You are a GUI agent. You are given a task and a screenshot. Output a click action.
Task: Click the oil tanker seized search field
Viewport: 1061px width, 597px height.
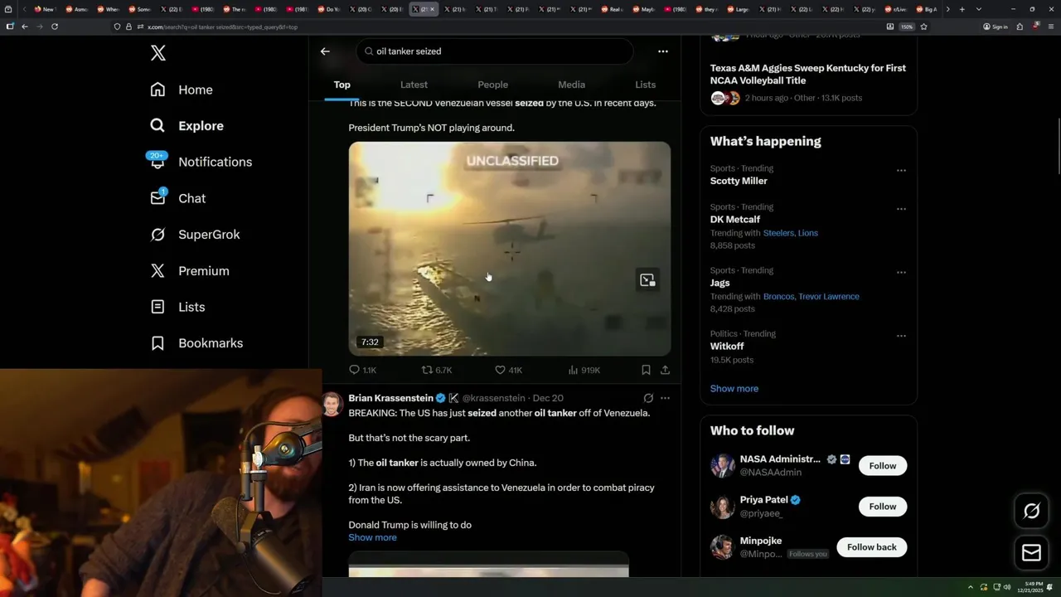tap(495, 51)
